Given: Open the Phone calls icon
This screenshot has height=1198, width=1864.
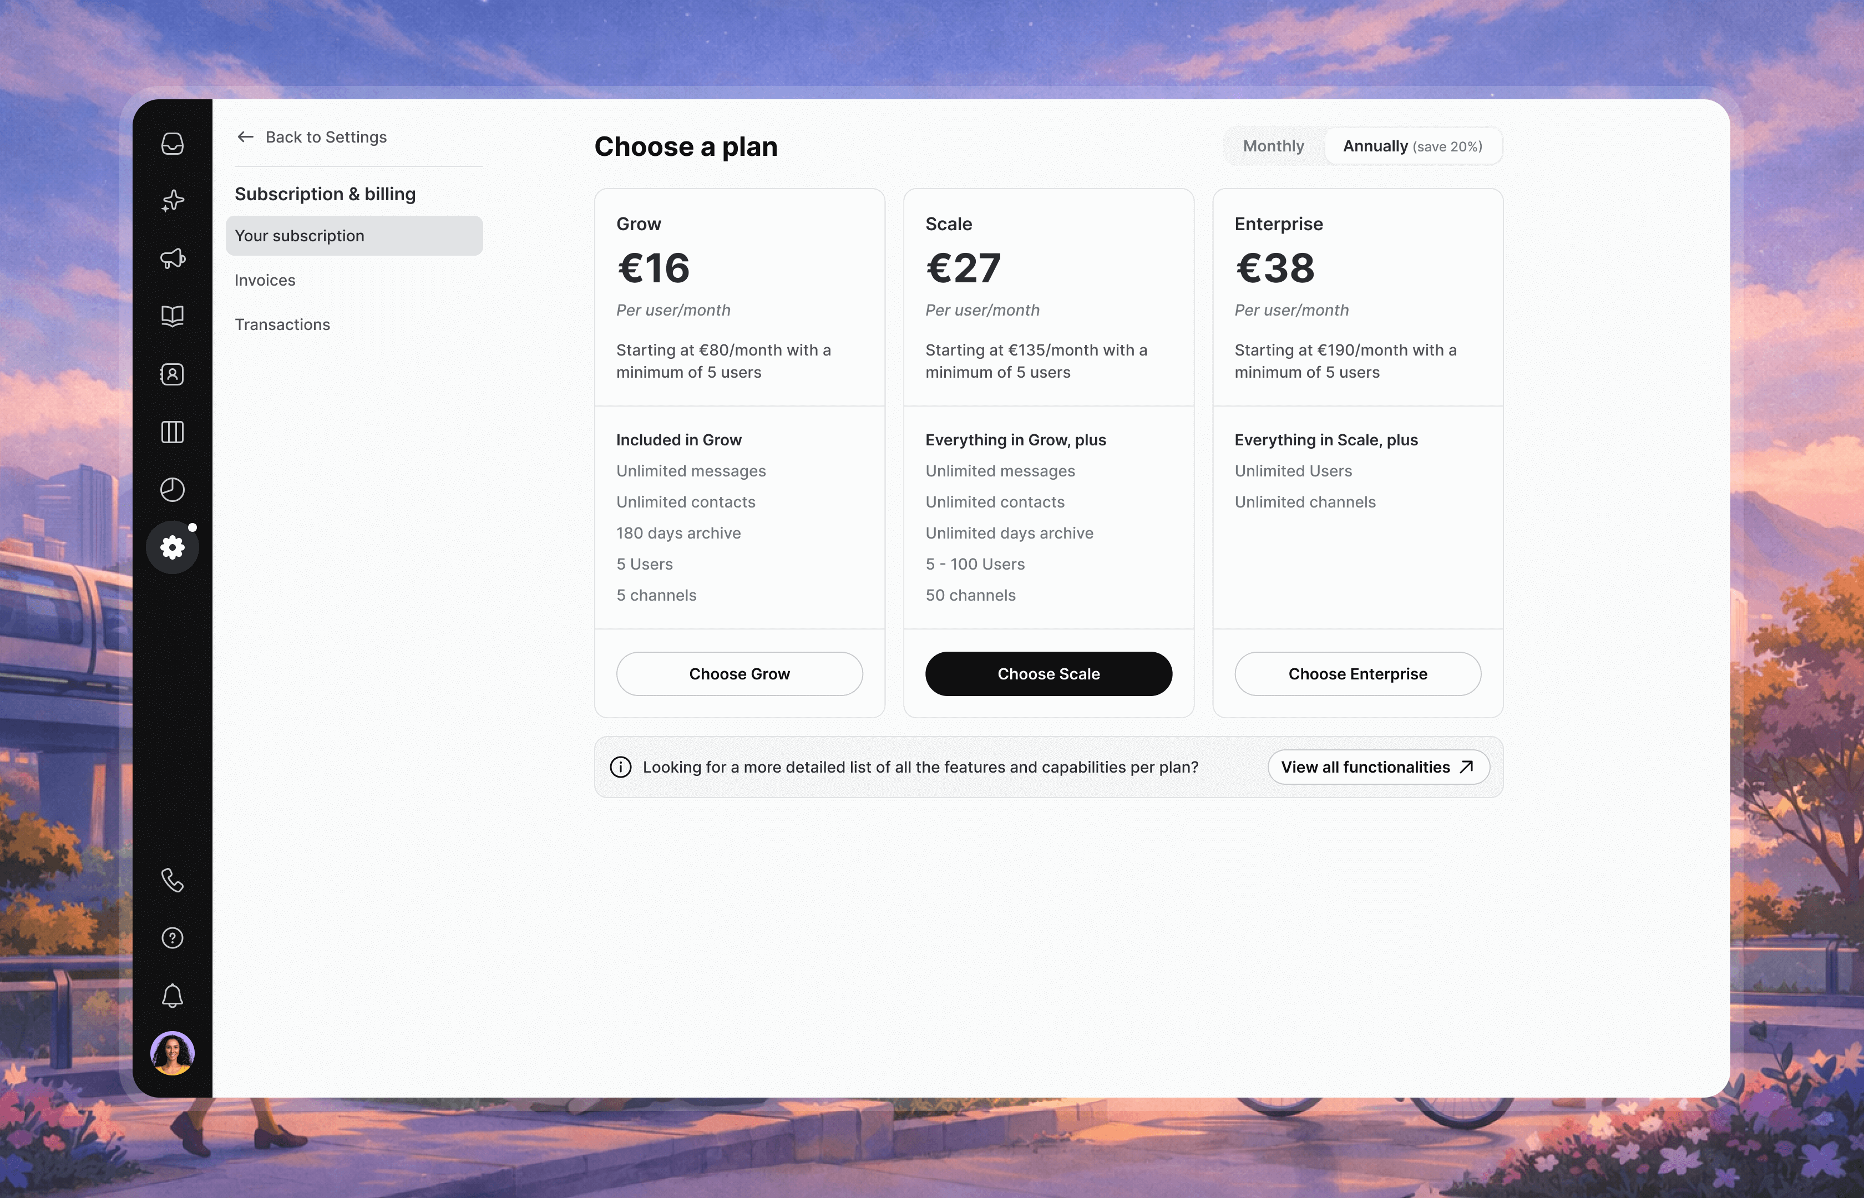Looking at the screenshot, I should tap(173, 880).
